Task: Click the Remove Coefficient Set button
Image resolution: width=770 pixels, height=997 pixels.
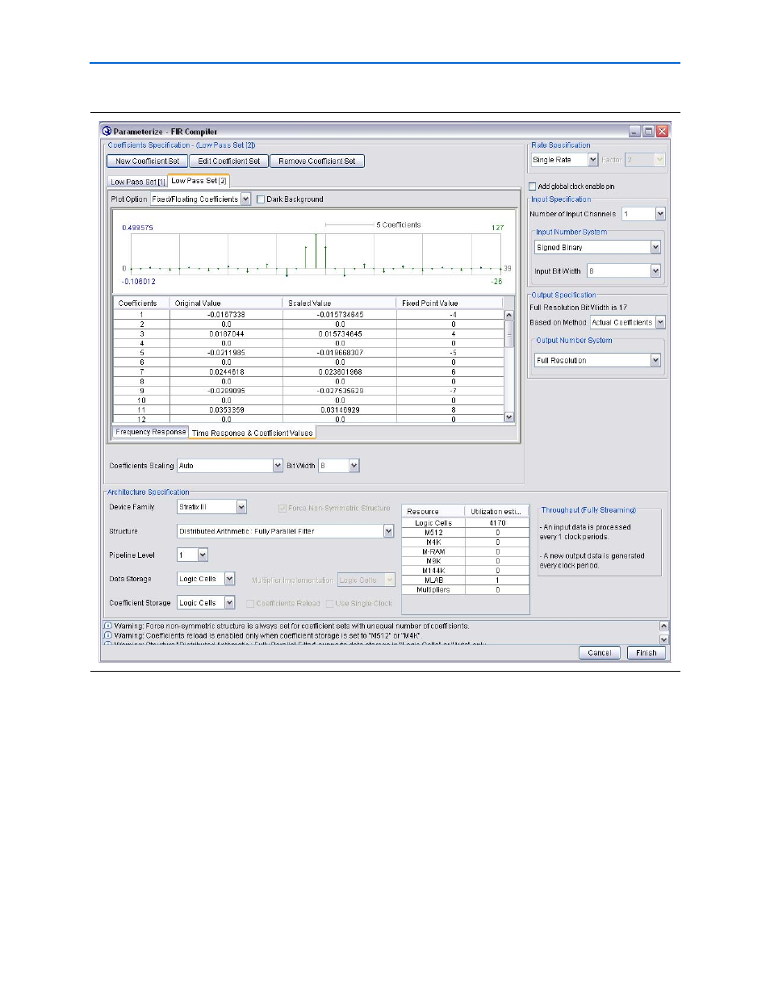Action: [x=317, y=161]
